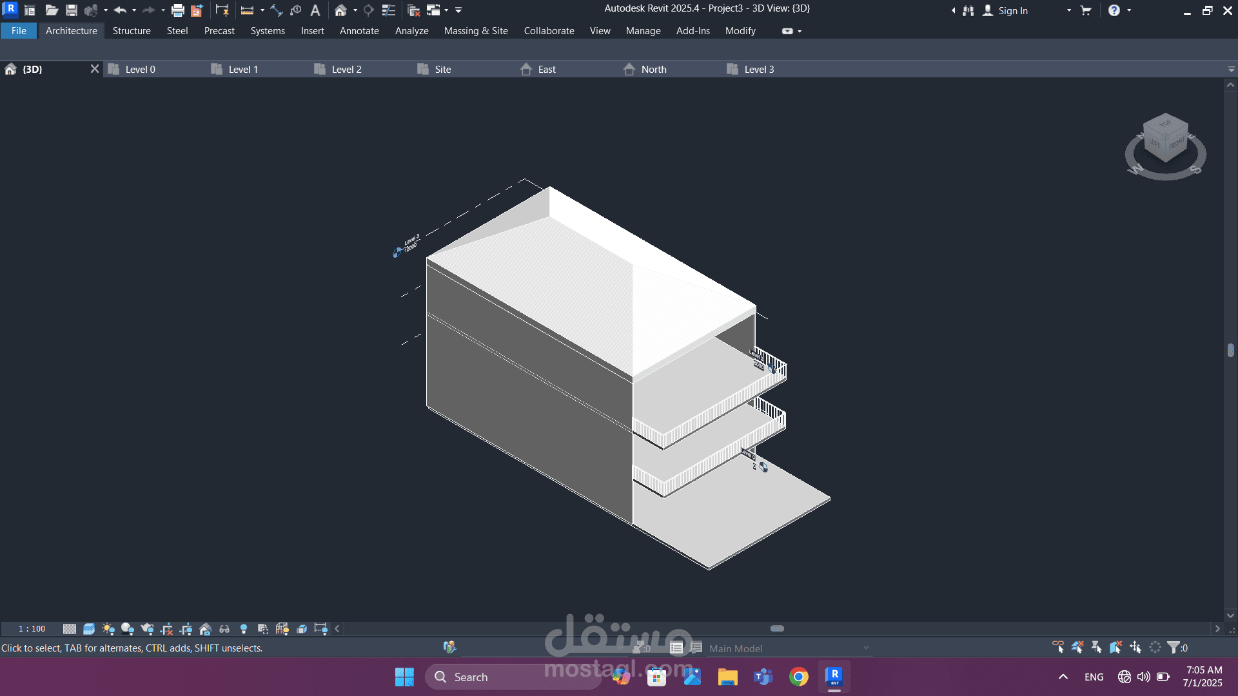The height and width of the screenshot is (696, 1238).
Task: Select the Section tool icon
Action: 369,10
